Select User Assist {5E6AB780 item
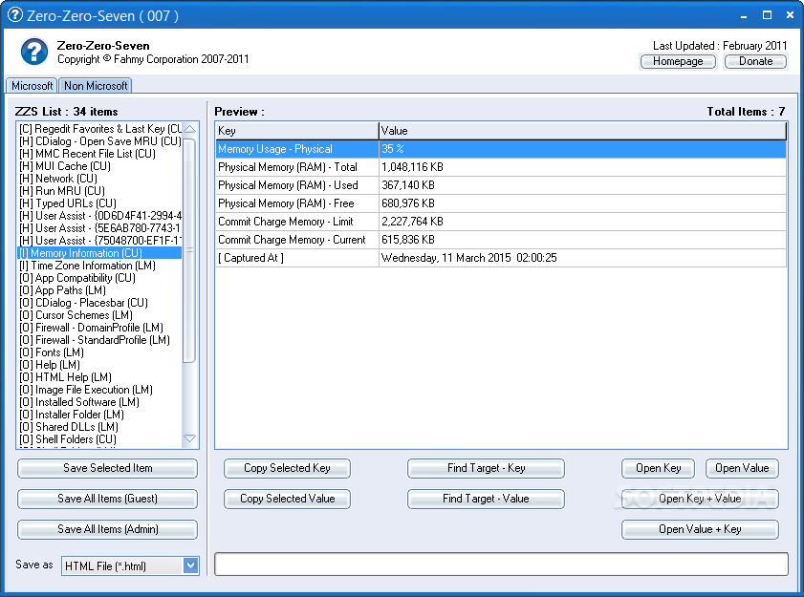Image resolution: width=804 pixels, height=597 pixels. point(100,228)
